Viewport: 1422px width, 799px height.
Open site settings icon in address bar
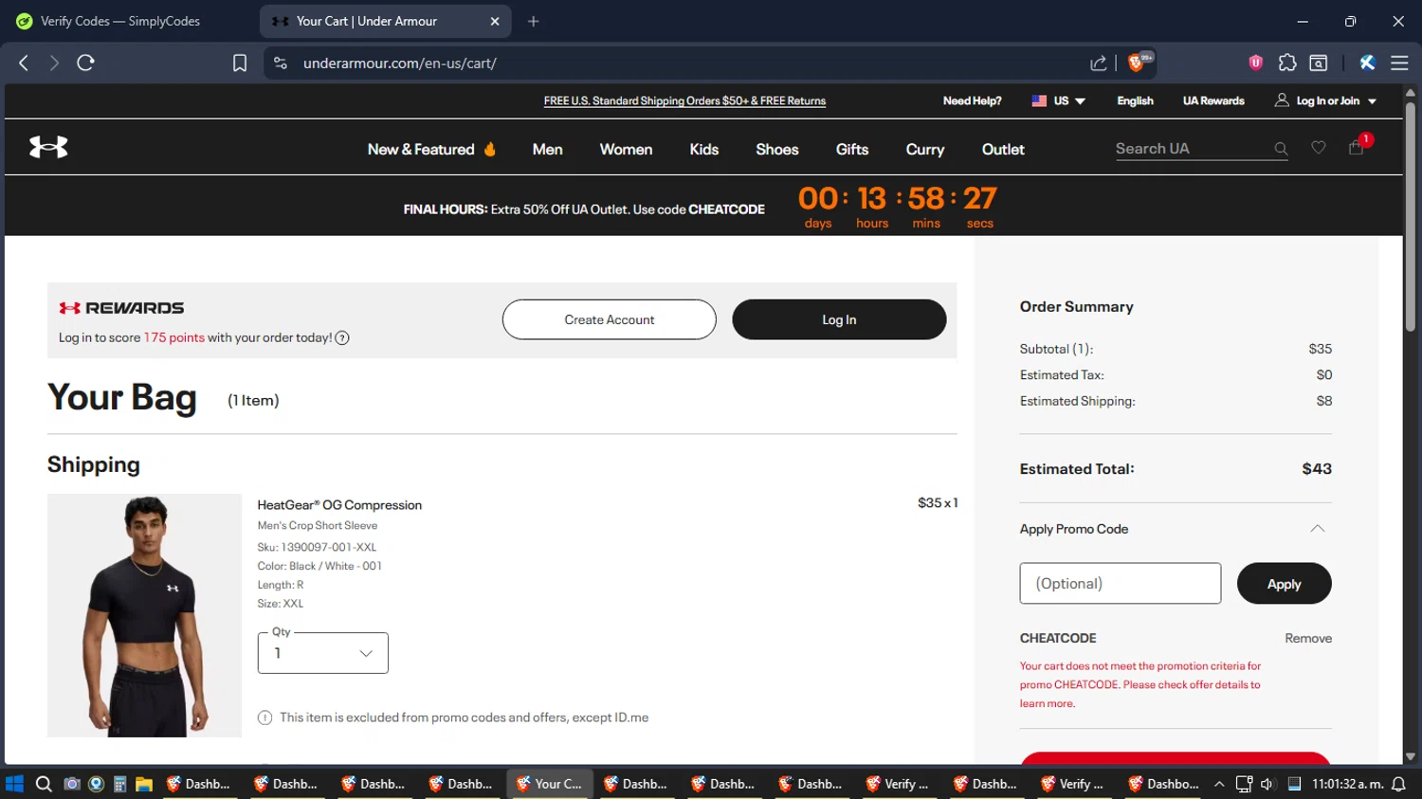280,63
